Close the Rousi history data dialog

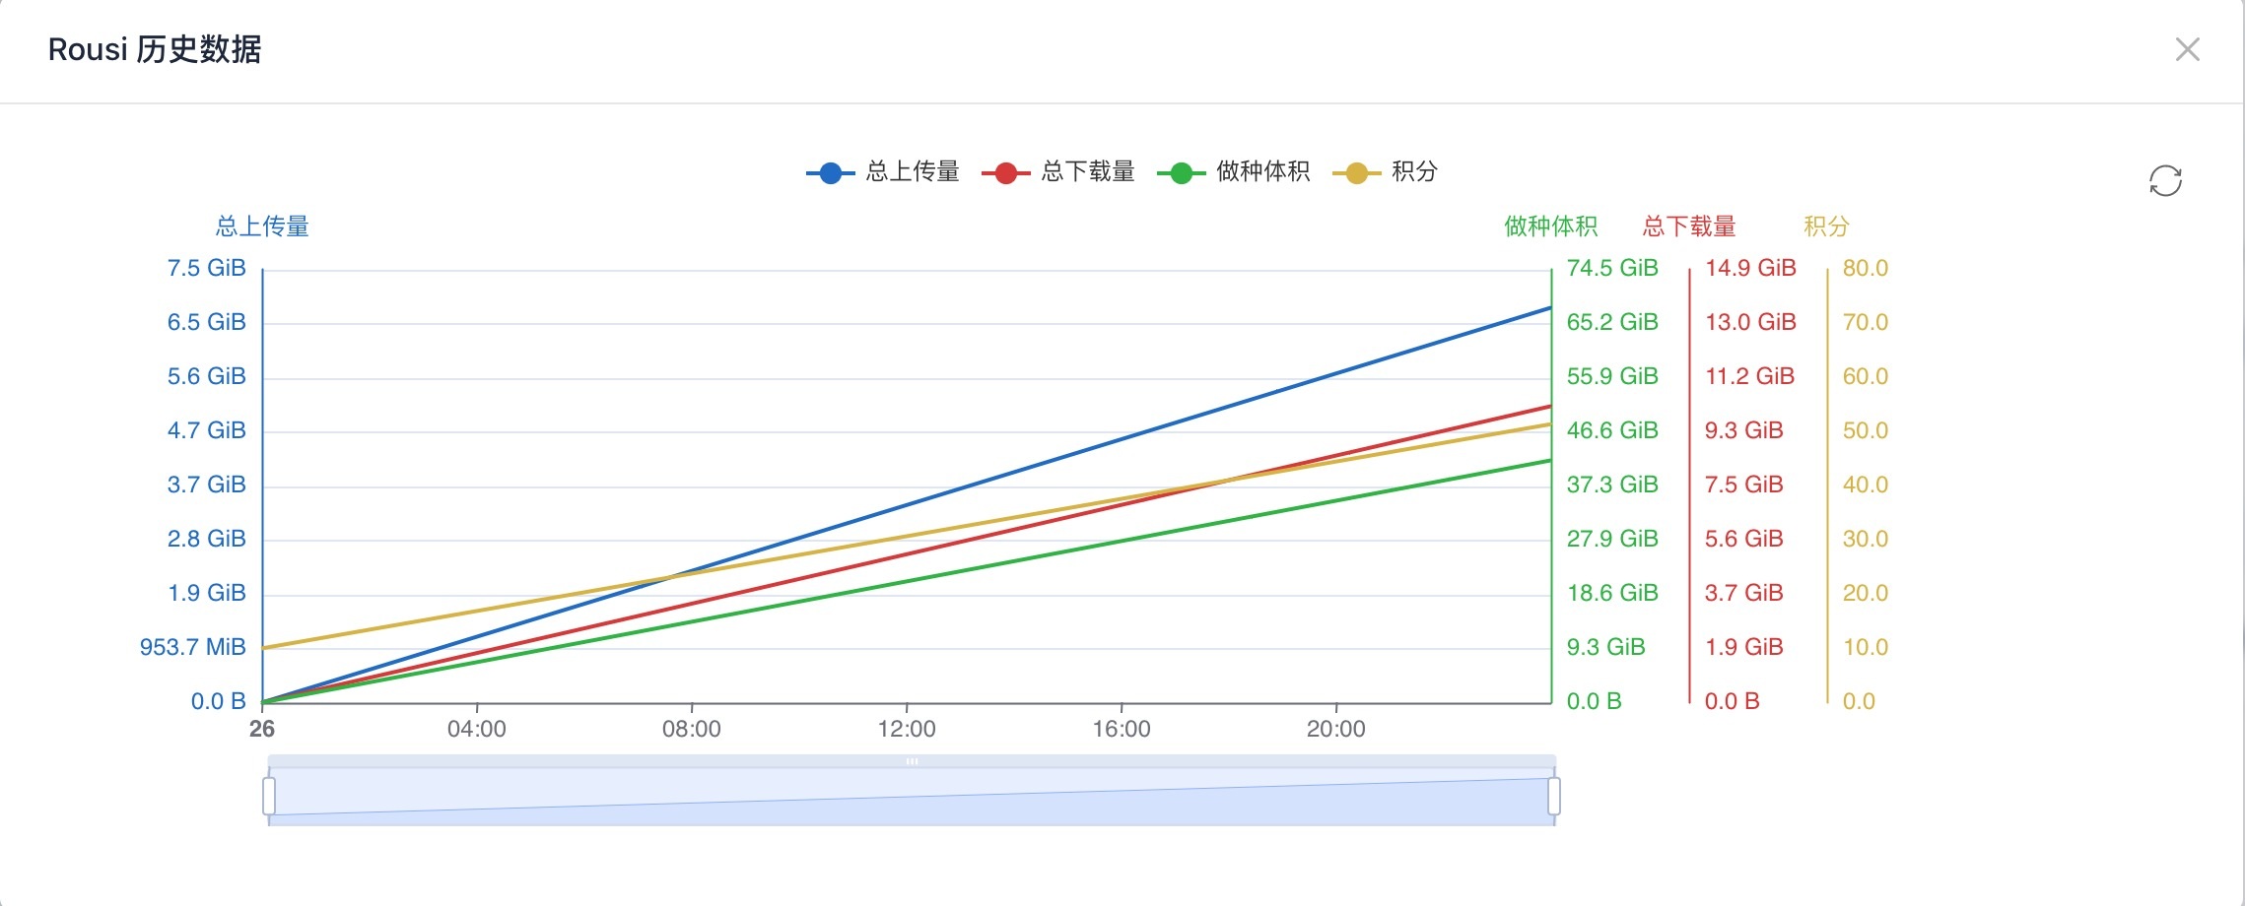(2187, 49)
